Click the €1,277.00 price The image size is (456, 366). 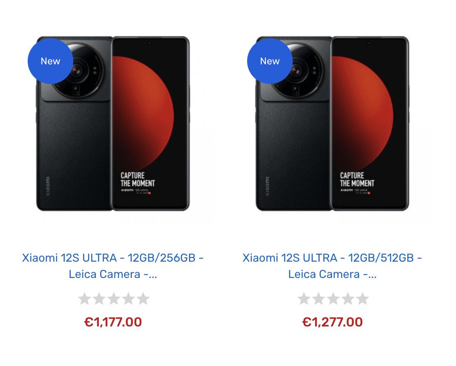(332, 322)
